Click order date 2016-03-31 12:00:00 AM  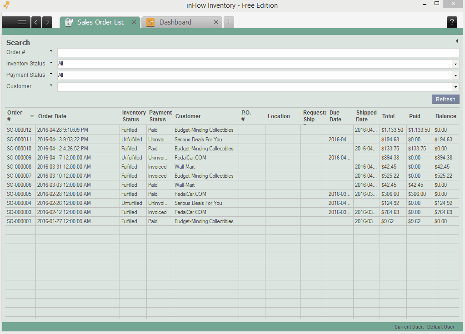[x=64, y=167]
